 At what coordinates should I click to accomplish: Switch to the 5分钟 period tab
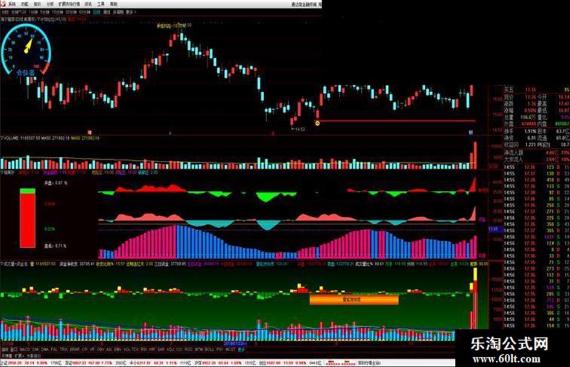pyautogui.click(x=45, y=13)
